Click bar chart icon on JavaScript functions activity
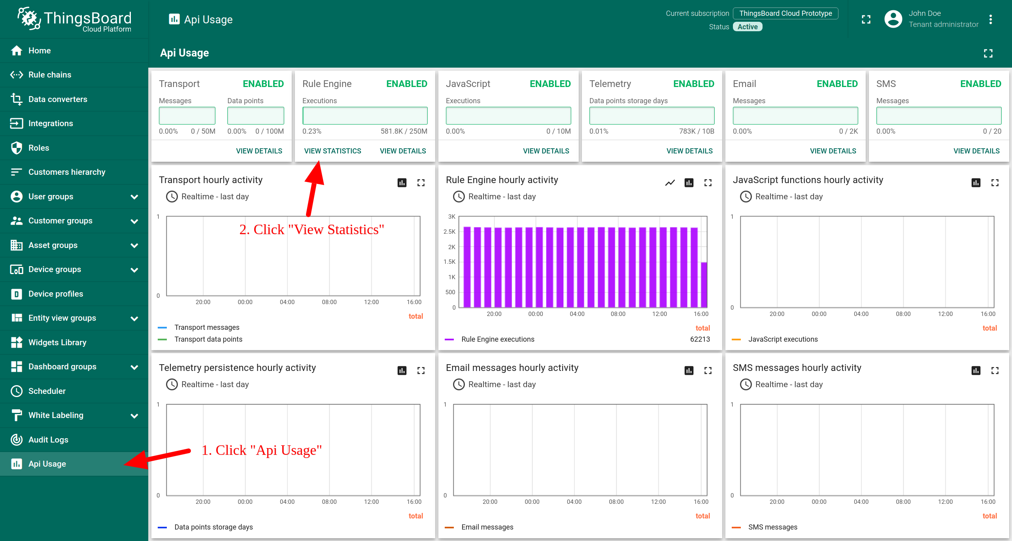The width and height of the screenshot is (1012, 541). tap(976, 183)
